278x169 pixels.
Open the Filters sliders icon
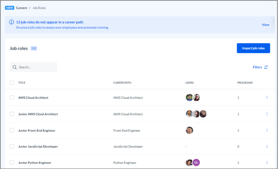[266, 67]
